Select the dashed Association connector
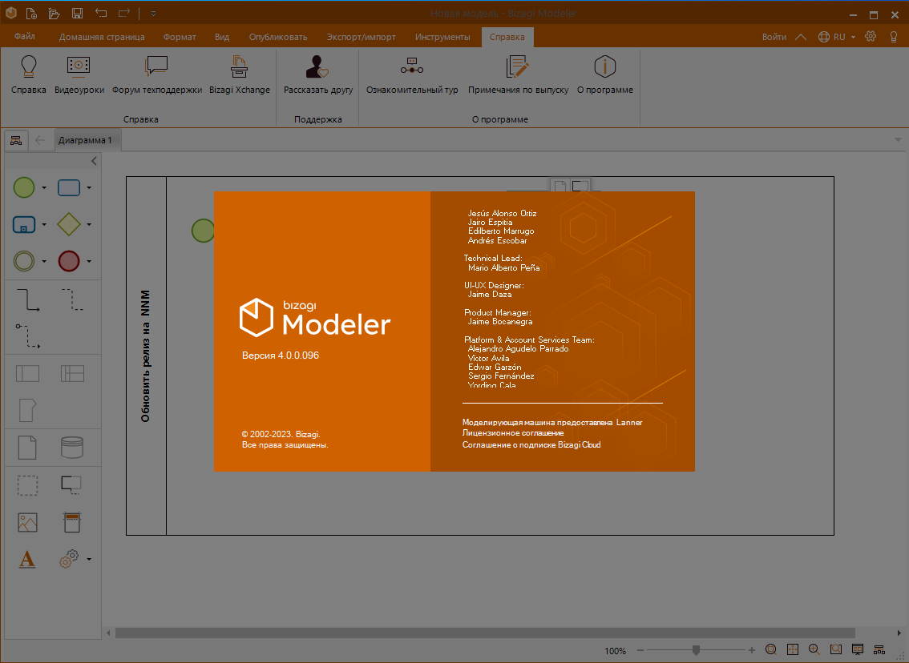 72,300
